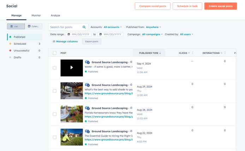
Task: Switch to Calendar view
Action: click(34, 26)
